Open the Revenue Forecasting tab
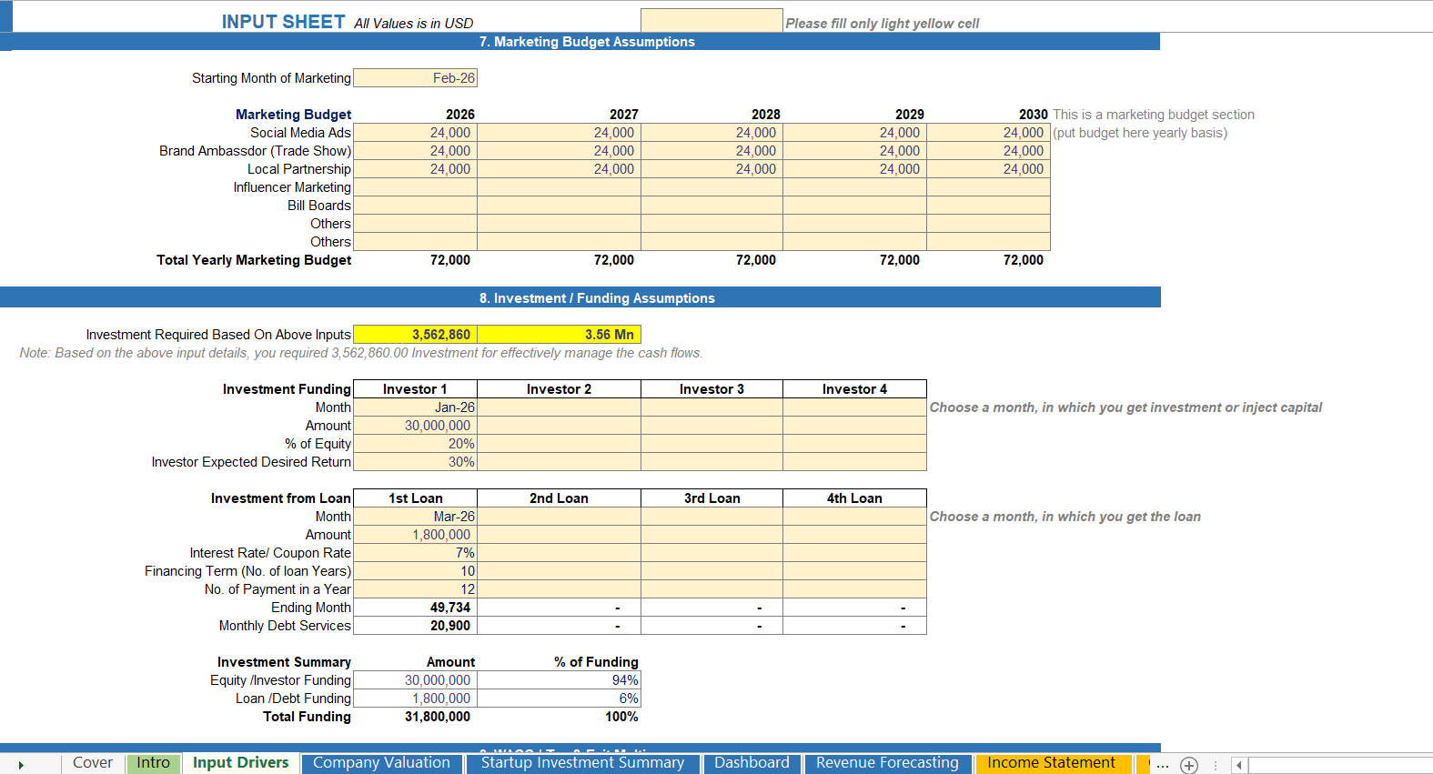 coord(887,763)
